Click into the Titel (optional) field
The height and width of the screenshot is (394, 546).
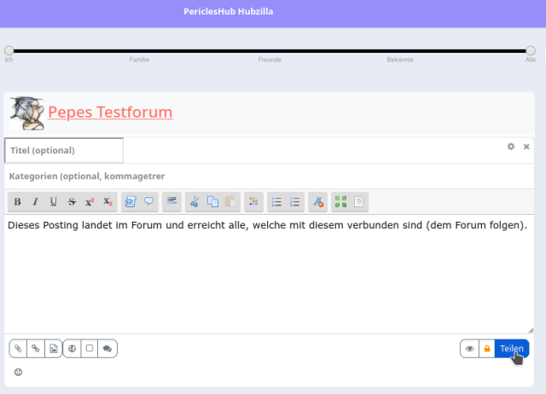coord(64,150)
